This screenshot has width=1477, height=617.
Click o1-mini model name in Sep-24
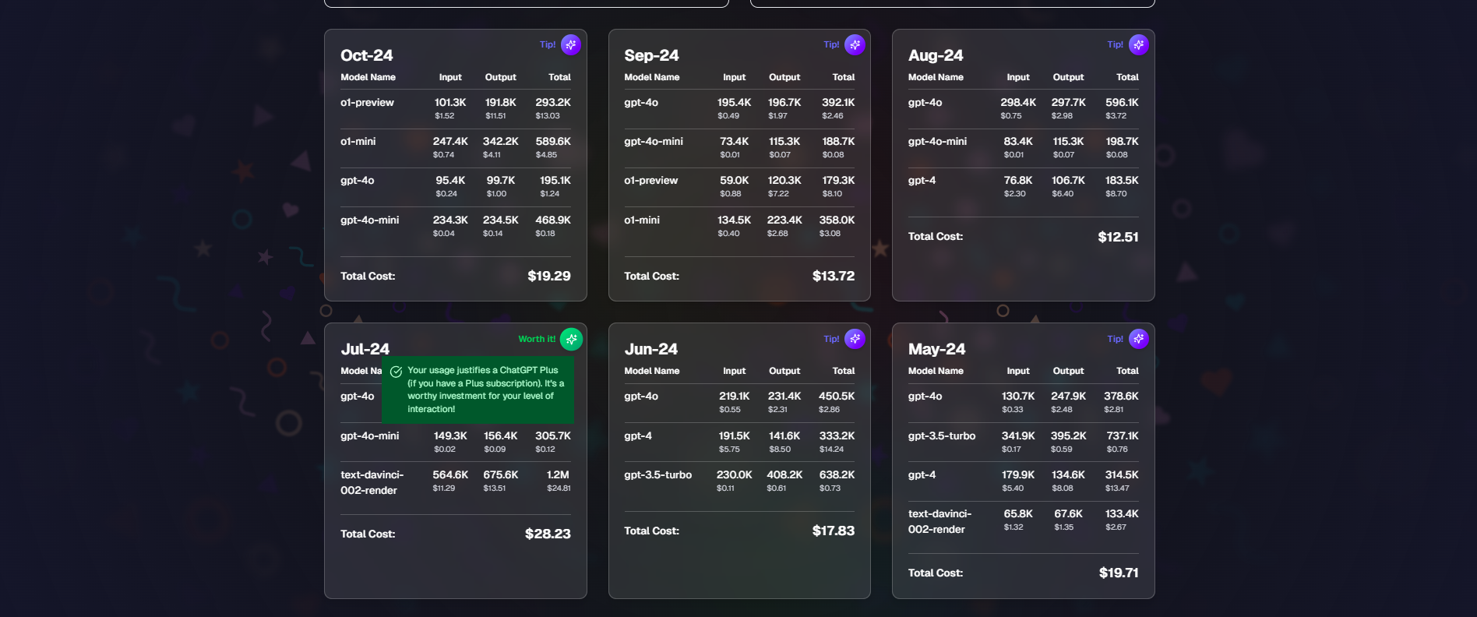642,220
